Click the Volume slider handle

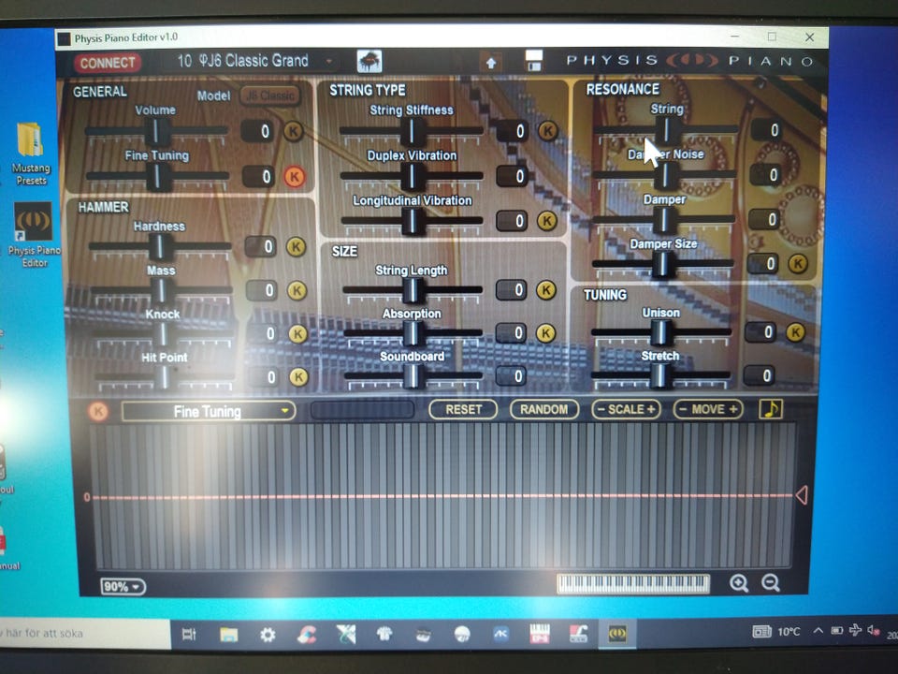coord(156,132)
